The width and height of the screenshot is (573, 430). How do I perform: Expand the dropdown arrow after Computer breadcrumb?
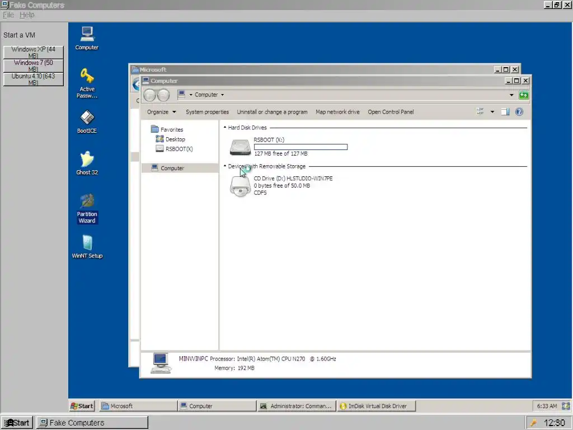[222, 95]
